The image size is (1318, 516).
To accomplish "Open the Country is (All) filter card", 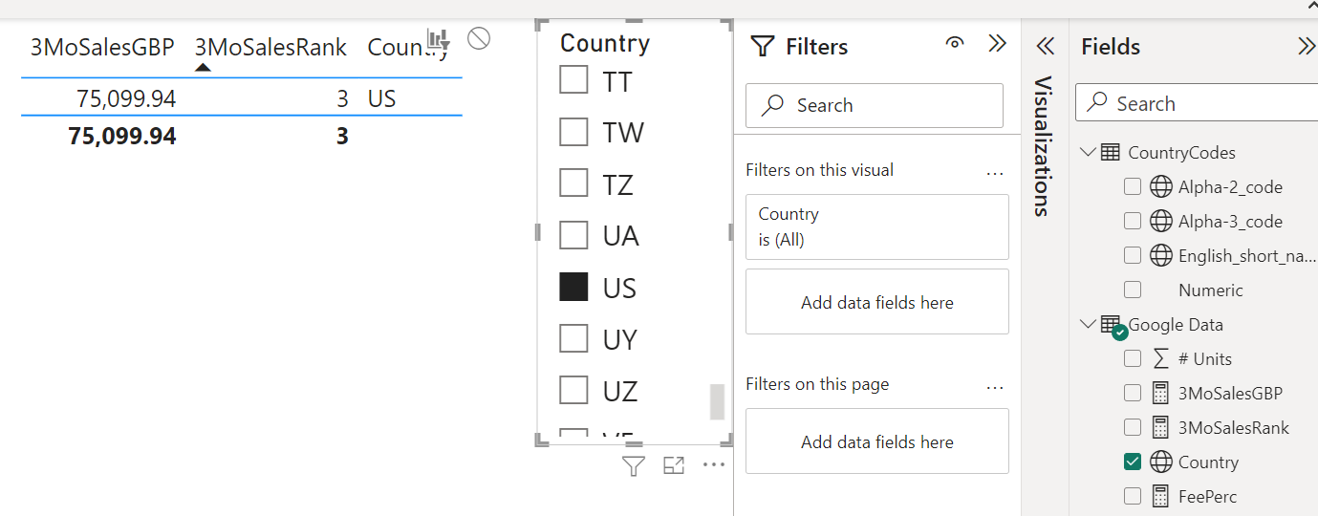I will [877, 226].
